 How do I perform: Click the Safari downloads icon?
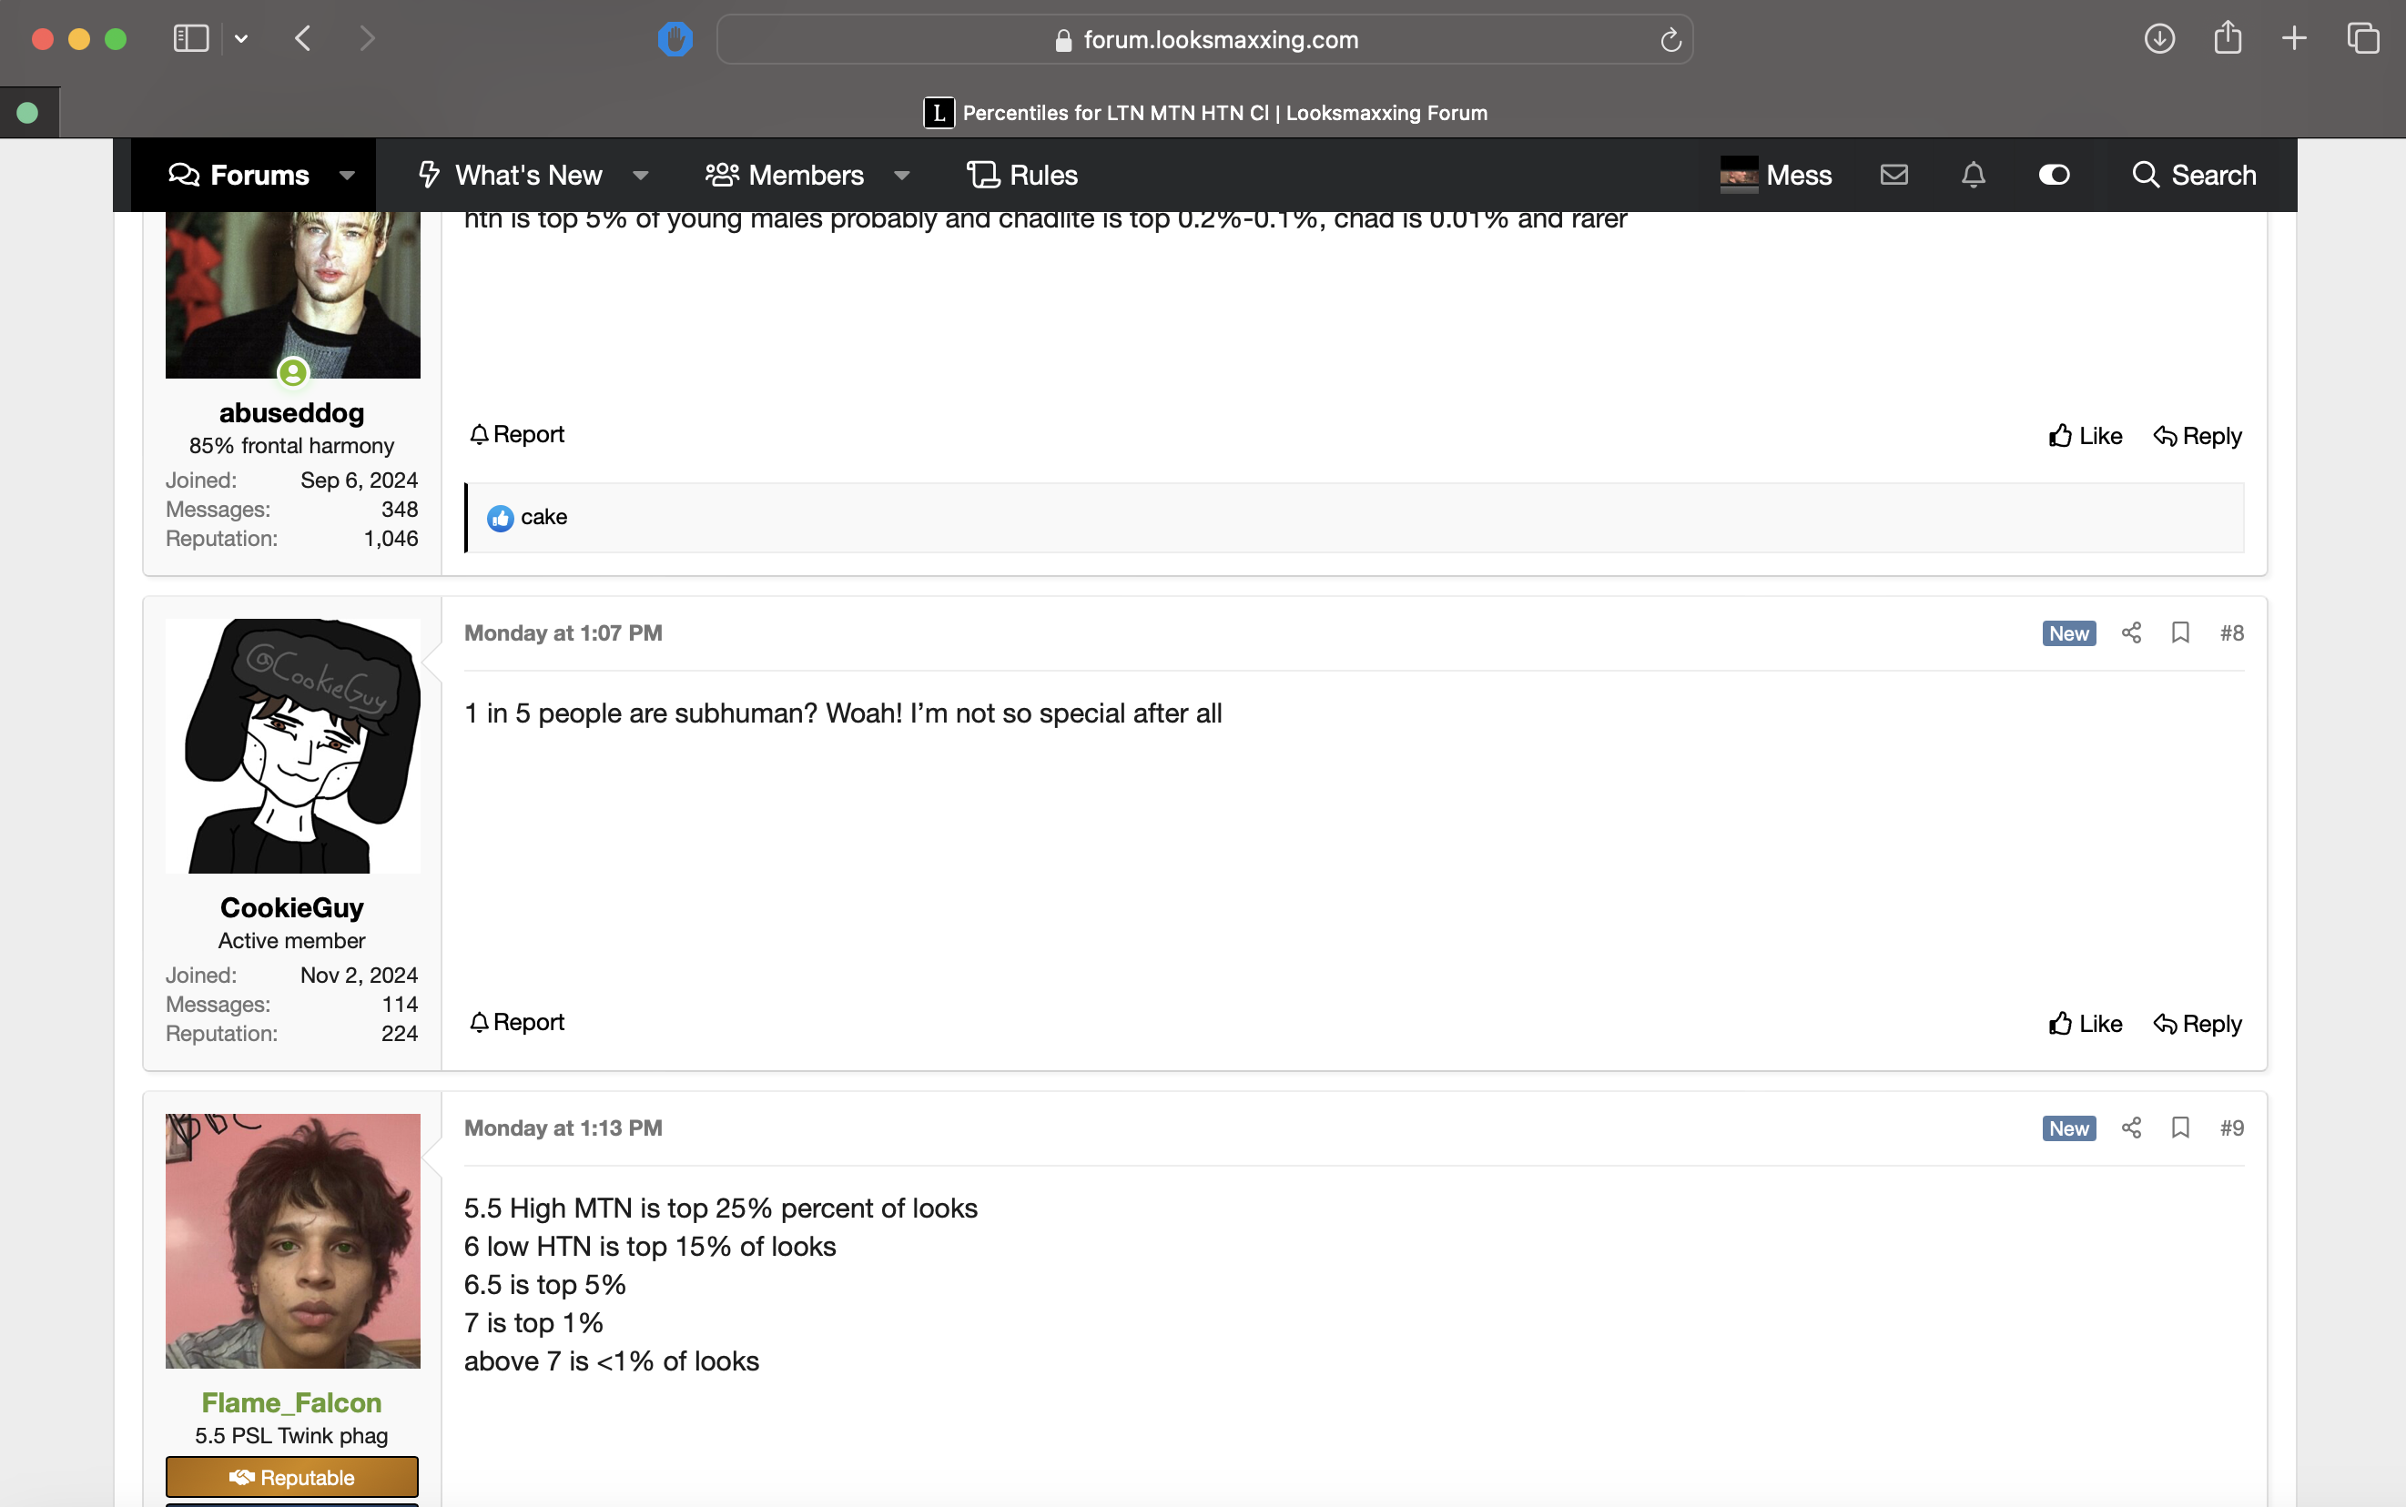coord(2158,39)
